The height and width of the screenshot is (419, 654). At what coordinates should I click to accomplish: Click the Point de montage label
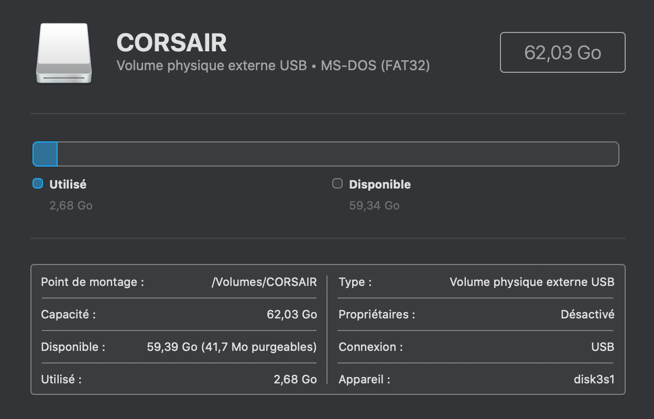pyautogui.click(x=92, y=282)
